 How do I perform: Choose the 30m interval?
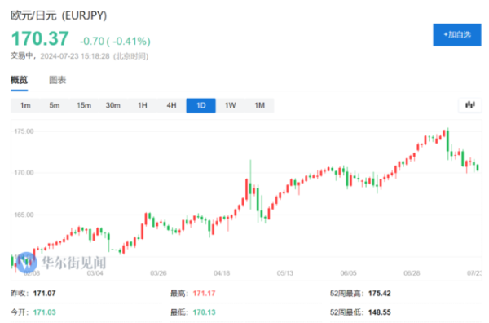[x=113, y=105]
